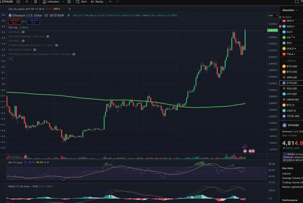Collapse the indicator legend with the chevron
The image size is (303, 203).
pos(11,59)
